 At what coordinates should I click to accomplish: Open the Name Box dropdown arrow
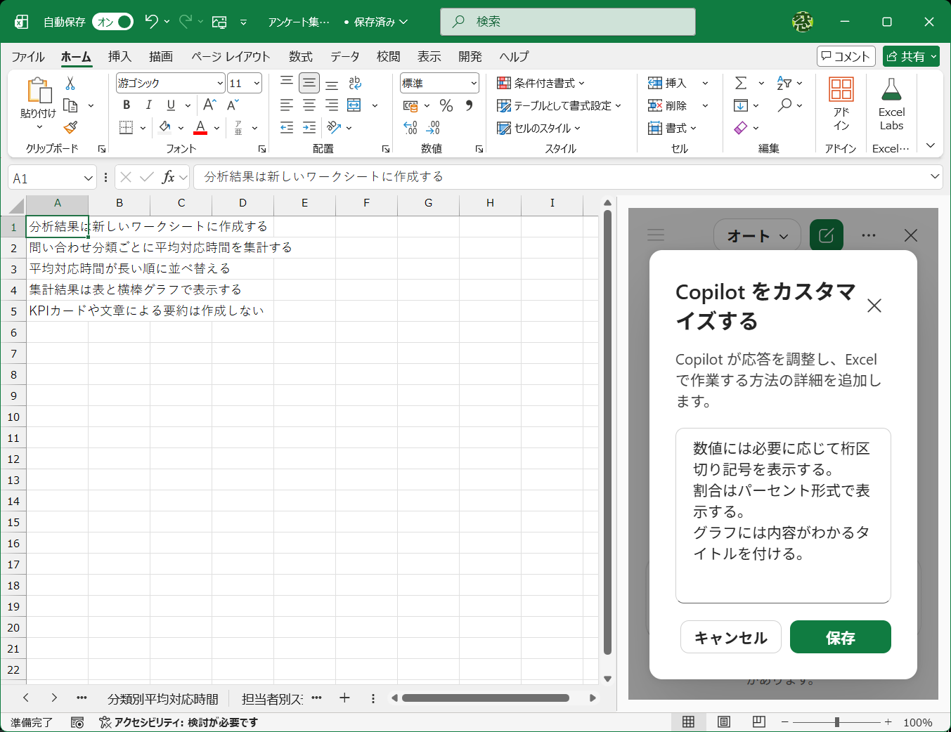click(89, 178)
